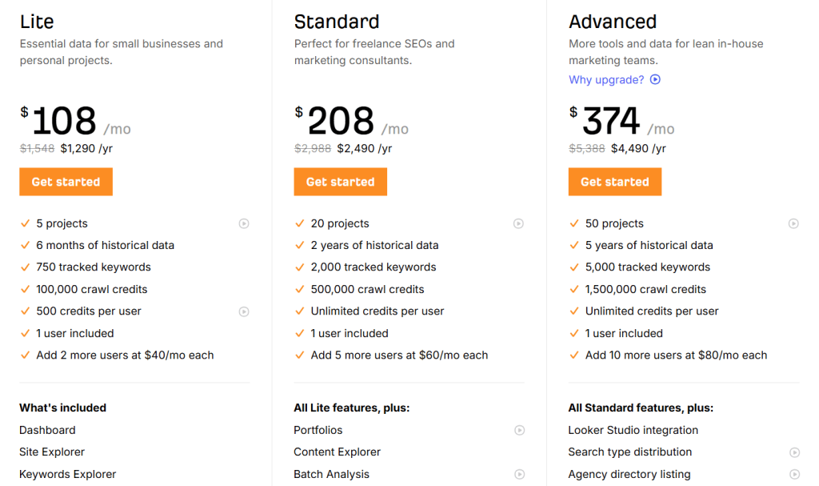The image size is (819, 486).
Task: Choose Get started for the Advanced plan
Action: tap(614, 182)
